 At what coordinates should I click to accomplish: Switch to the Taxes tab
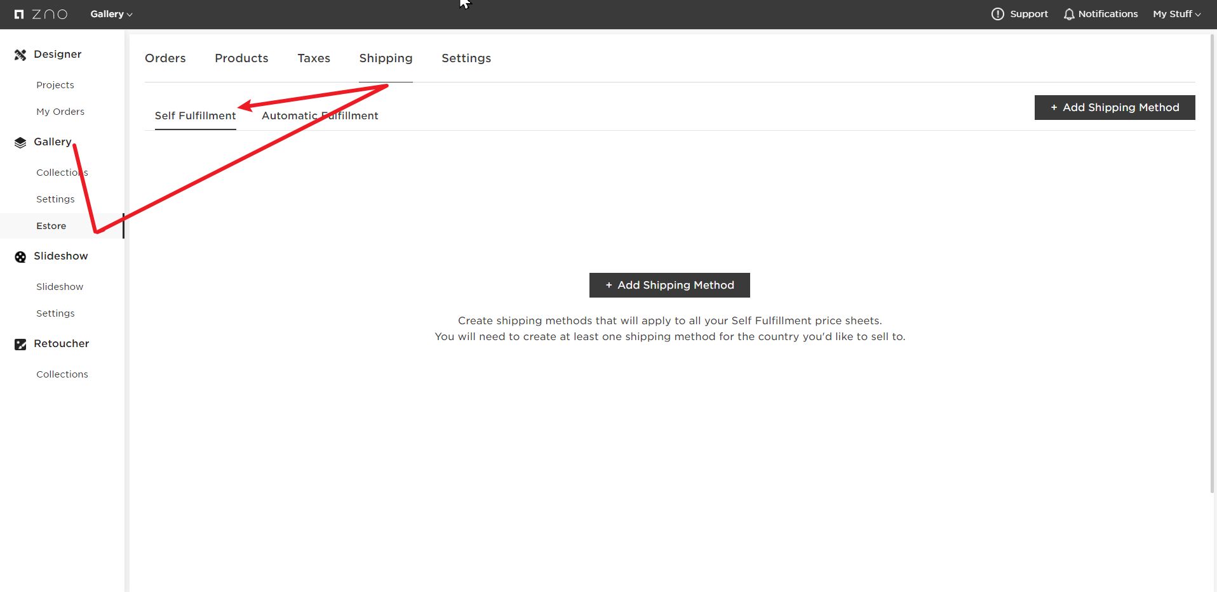click(x=314, y=58)
